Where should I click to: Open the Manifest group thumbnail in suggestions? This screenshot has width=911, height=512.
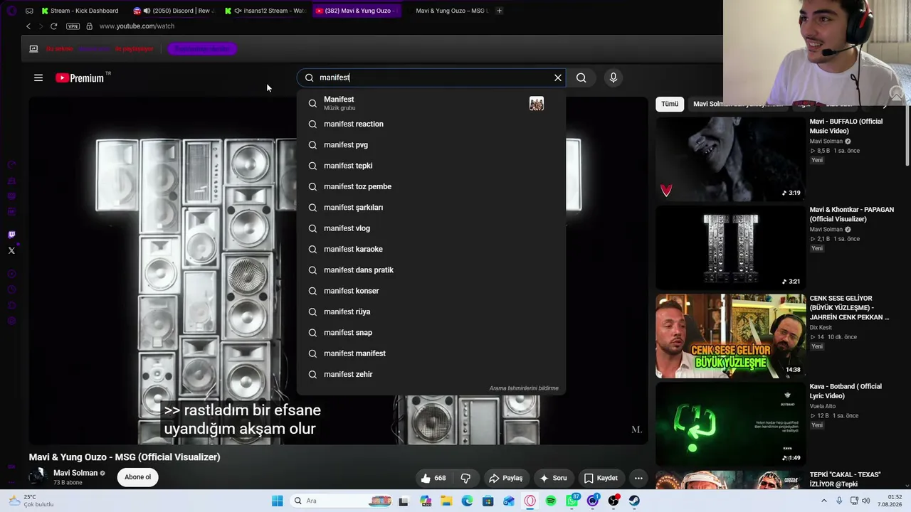(x=537, y=104)
